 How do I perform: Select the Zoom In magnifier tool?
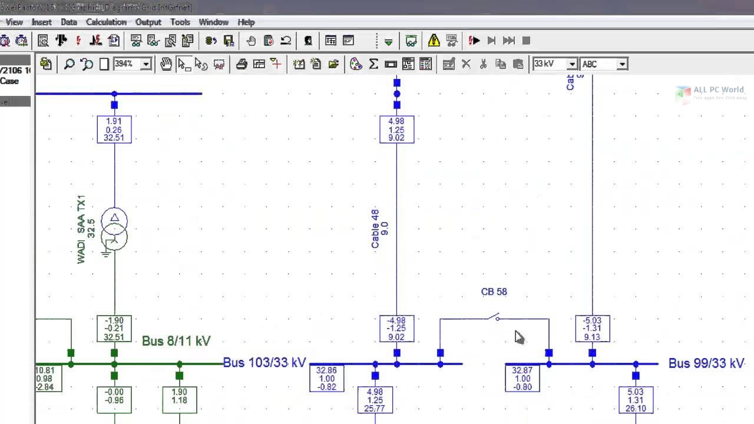point(69,64)
